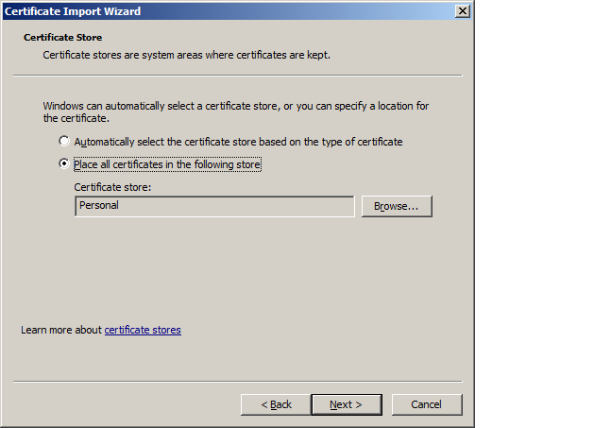
Task: Click the 'Place all certificates in the following store' label
Action: pos(167,164)
